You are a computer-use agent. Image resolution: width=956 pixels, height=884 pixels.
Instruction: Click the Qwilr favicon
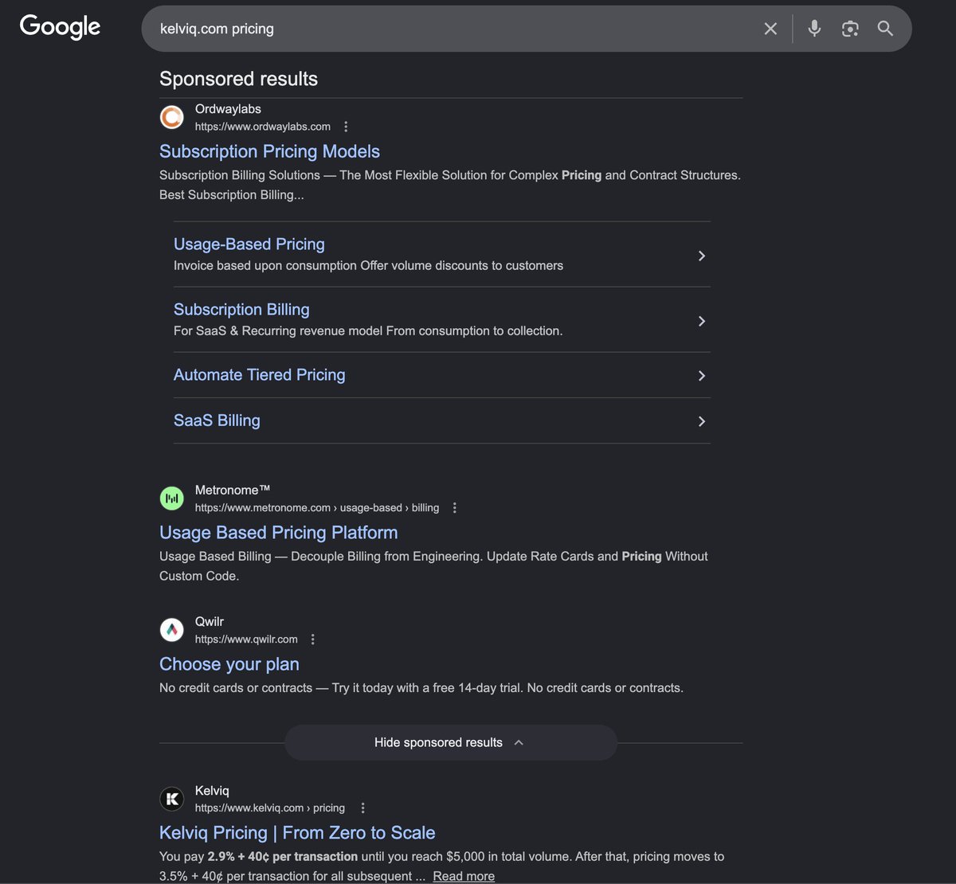pos(172,630)
